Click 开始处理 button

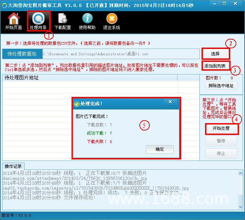click(x=221, y=128)
